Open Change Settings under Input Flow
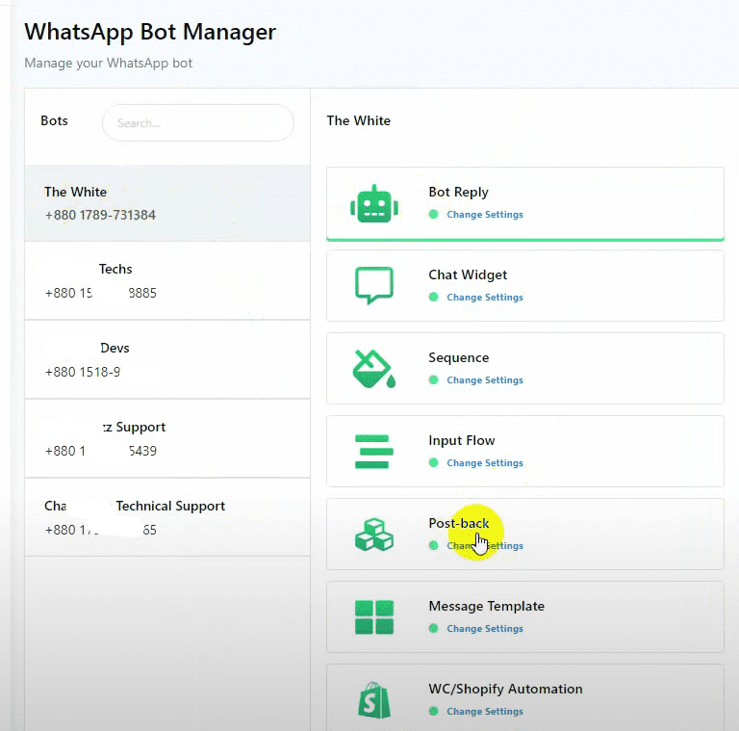Image resolution: width=739 pixels, height=731 pixels. (x=485, y=463)
